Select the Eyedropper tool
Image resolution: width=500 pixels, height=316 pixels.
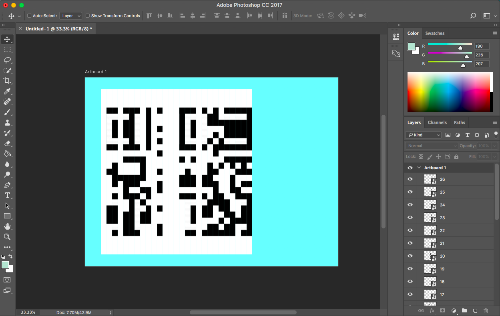(x=7, y=91)
